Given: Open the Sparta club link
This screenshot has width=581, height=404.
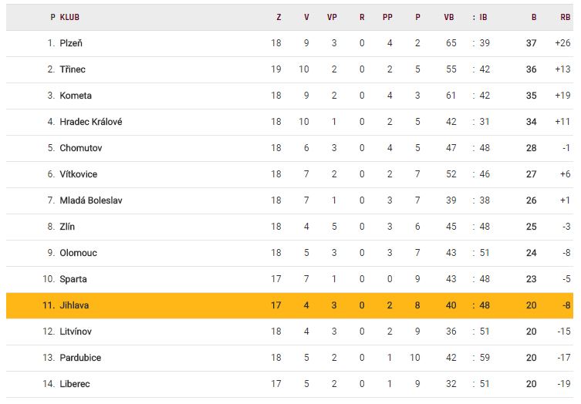Looking at the screenshot, I should 73,279.
